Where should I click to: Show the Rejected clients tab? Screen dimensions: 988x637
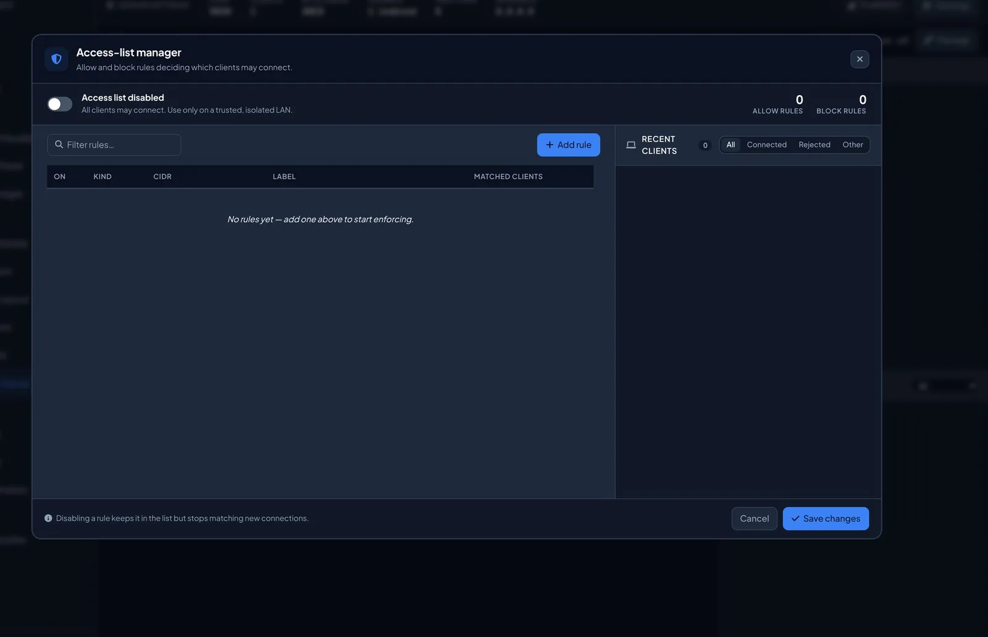click(814, 145)
